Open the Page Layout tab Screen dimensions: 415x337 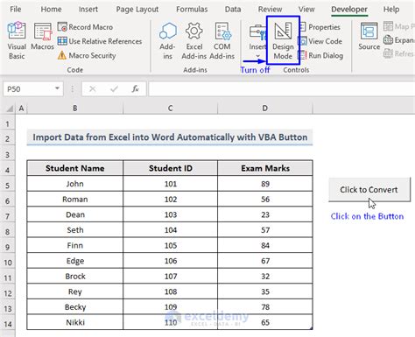(x=137, y=10)
